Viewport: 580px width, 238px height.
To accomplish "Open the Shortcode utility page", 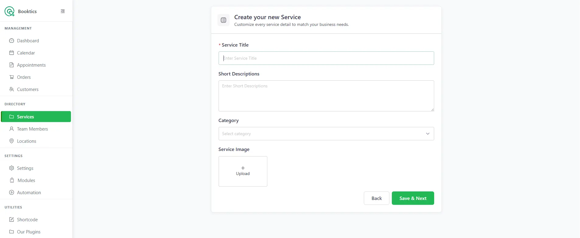I will (x=27, y=220).
